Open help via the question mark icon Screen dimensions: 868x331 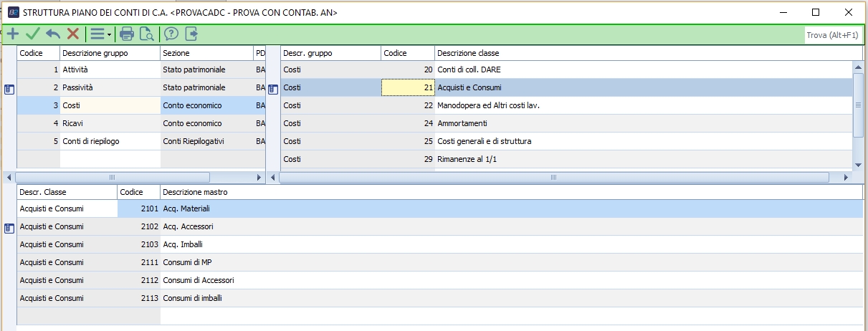pyautogui.click(x=171, y=34)
